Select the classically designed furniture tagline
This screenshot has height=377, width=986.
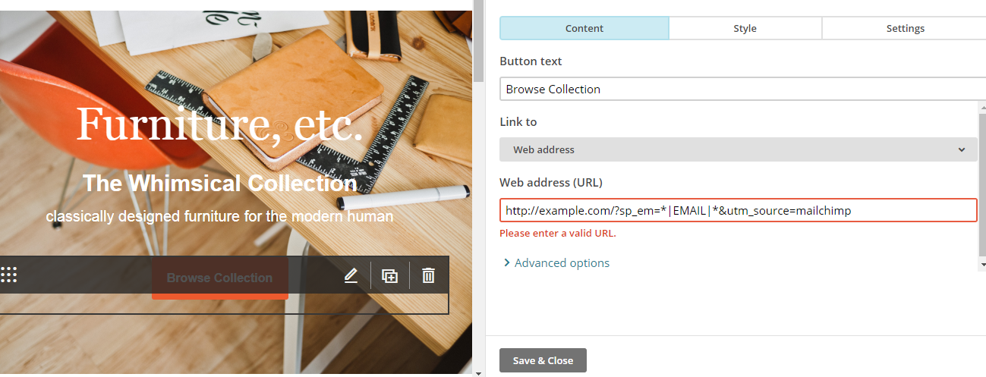[x=219, y=216]
